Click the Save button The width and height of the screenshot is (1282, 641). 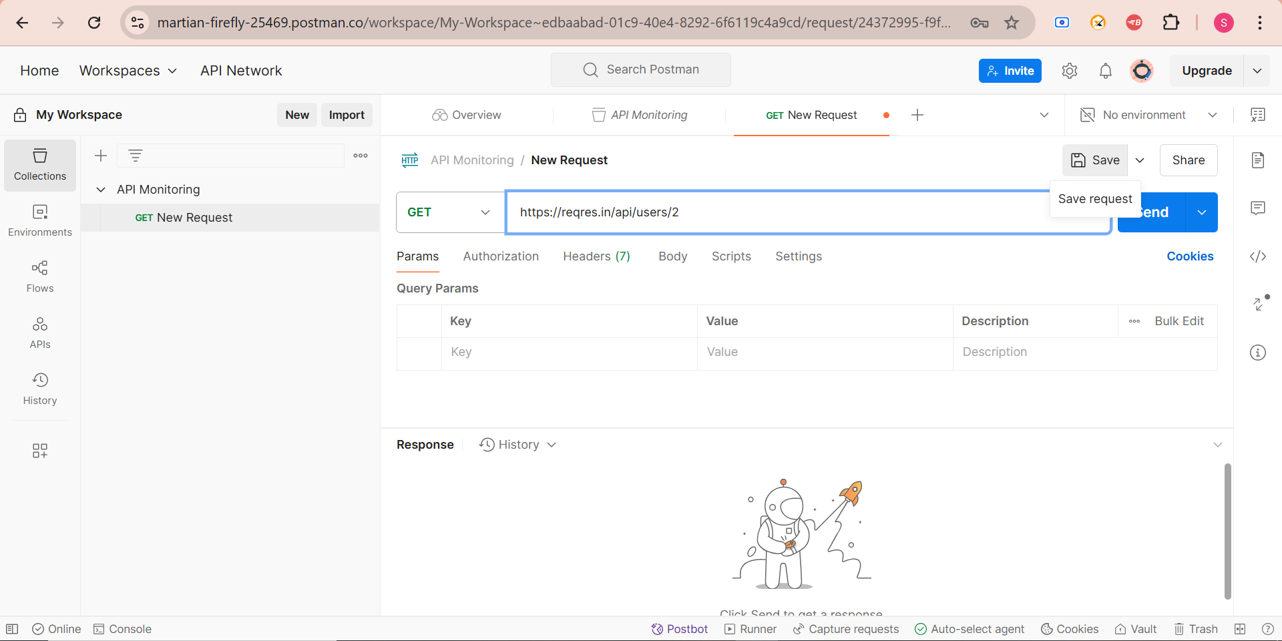pyautogui.click(x=1095, y=160)
